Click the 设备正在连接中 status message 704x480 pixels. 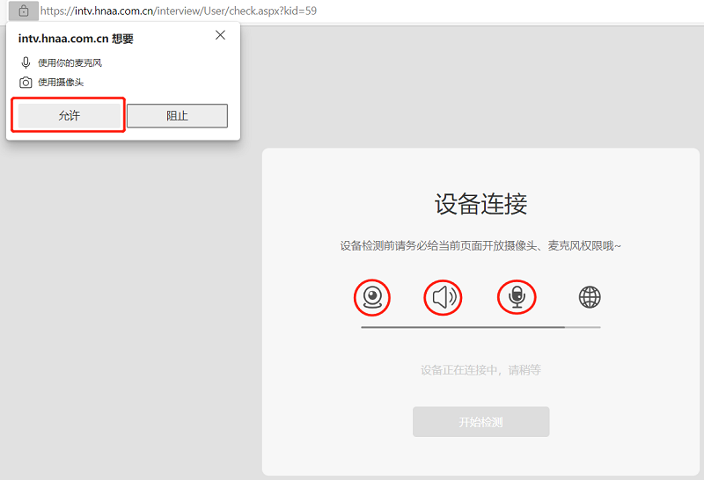480,370
